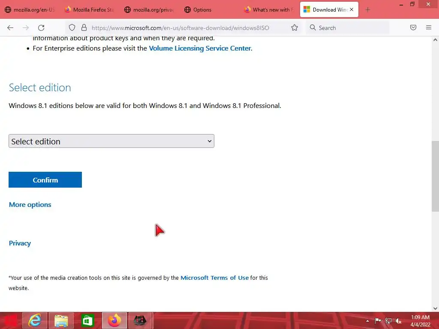Click the page scrollbar thumb
439x329 pixels.
pos(435,176)
